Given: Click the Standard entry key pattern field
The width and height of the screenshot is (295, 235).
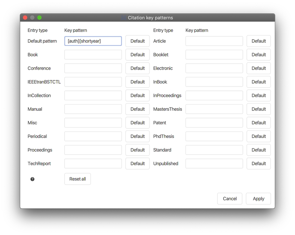Looking at the screenshot, I should pyautogui.click(x=214, y=150).
